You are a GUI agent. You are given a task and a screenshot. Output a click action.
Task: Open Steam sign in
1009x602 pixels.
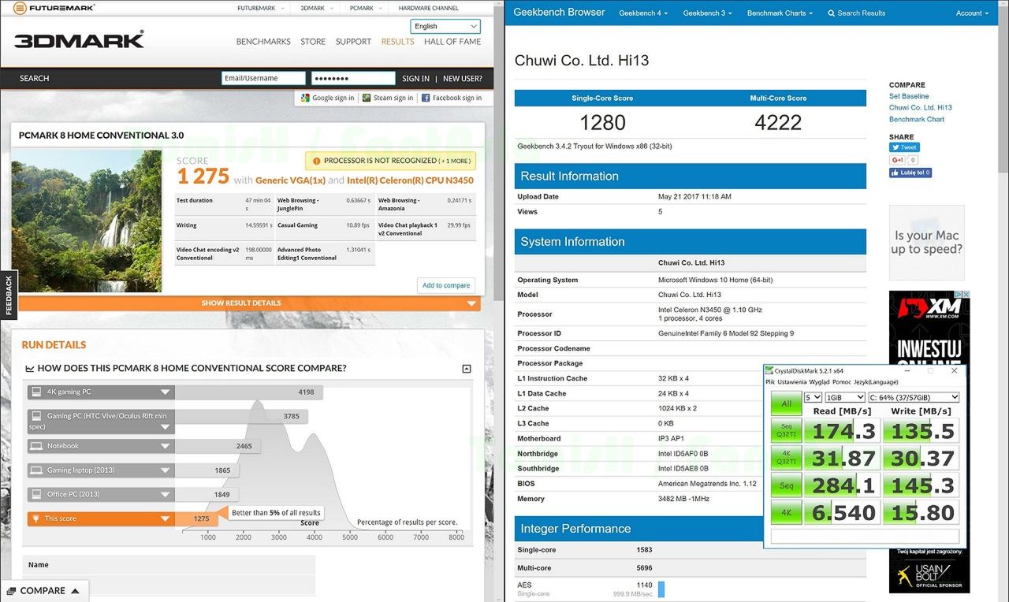(x=388, y=98)
